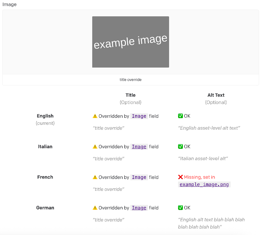Click the red X Missing icon for French
This screenshot has height=235, width=261.
pyautogui.click(x=180, y=177)
